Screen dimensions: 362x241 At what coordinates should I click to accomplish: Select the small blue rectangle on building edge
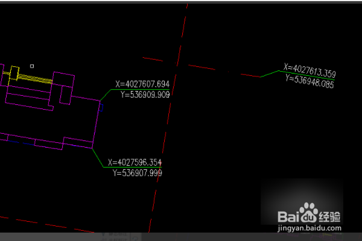pyautogui.click(x=101, y=108)
